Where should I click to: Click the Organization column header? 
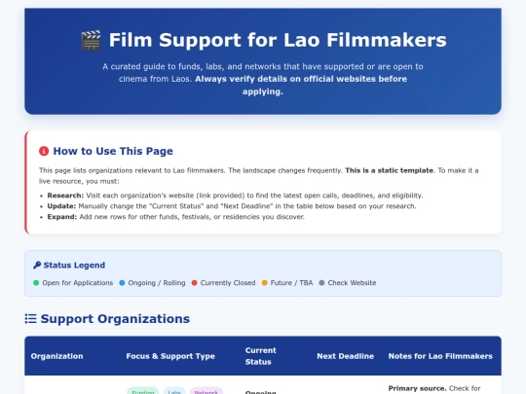(57, 356)
